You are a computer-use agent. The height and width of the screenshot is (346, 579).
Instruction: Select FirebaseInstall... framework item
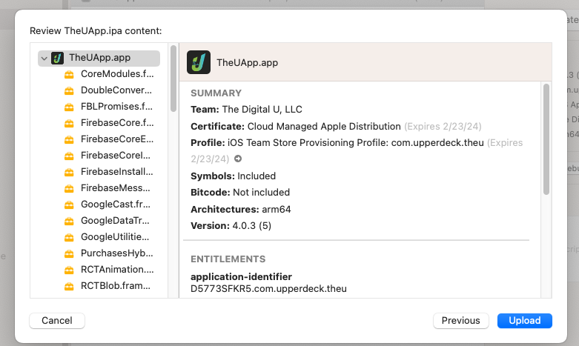(x=116, y=172)
